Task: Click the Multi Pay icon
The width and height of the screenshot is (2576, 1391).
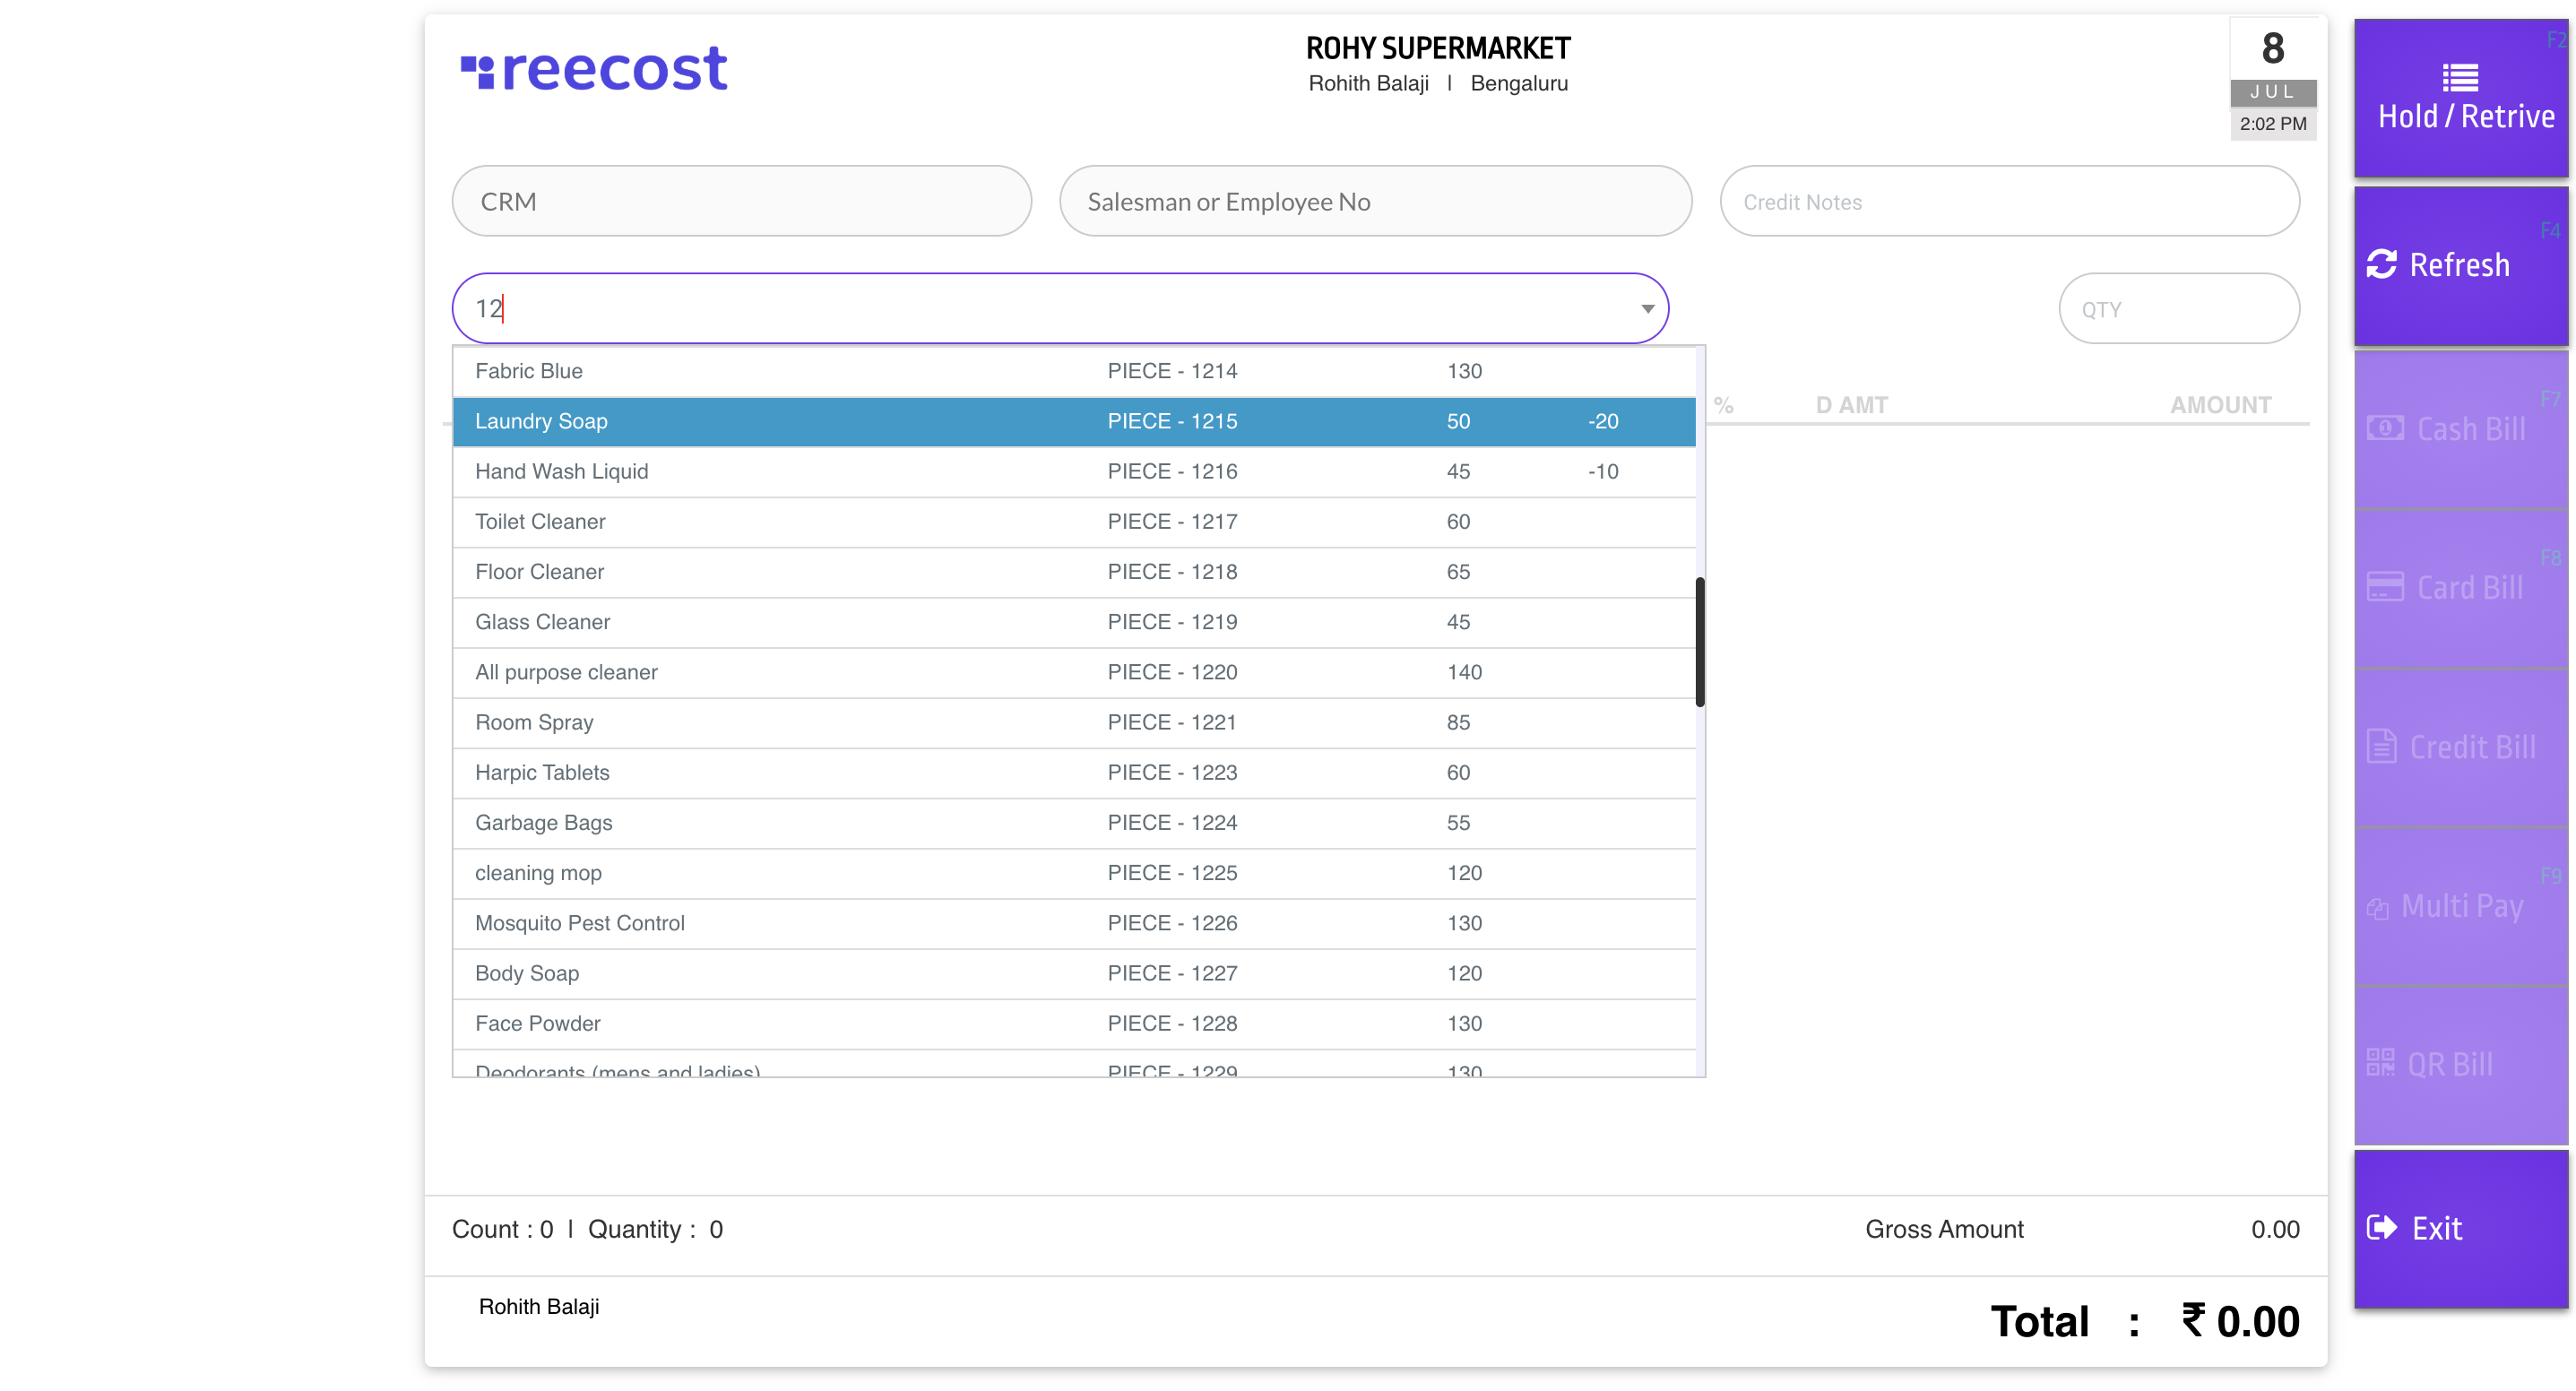Action: tap(2377, 908)
